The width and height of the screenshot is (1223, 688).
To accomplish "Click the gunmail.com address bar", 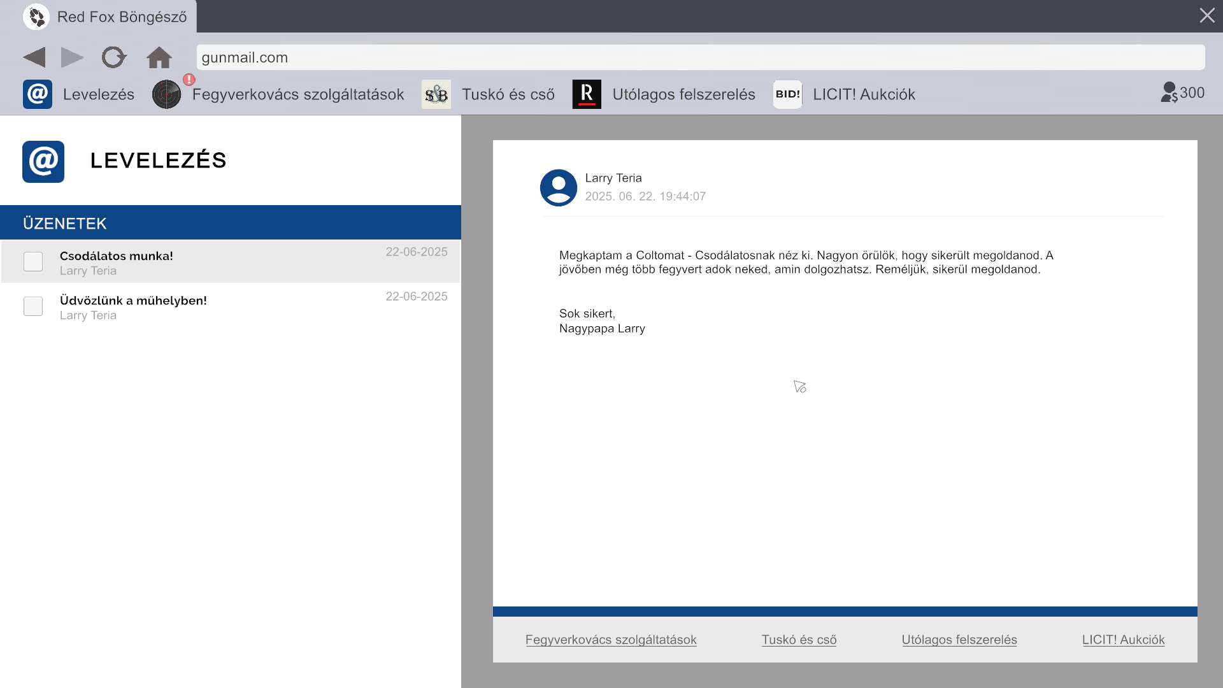I will [x=701, y=57].
